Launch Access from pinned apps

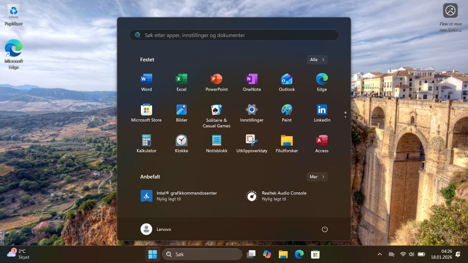[x=322, y=144]
